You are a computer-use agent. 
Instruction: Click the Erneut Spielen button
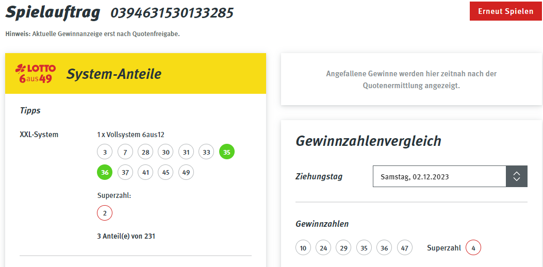[505, 11]
